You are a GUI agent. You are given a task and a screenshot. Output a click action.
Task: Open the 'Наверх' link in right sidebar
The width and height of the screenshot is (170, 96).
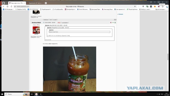121,14
